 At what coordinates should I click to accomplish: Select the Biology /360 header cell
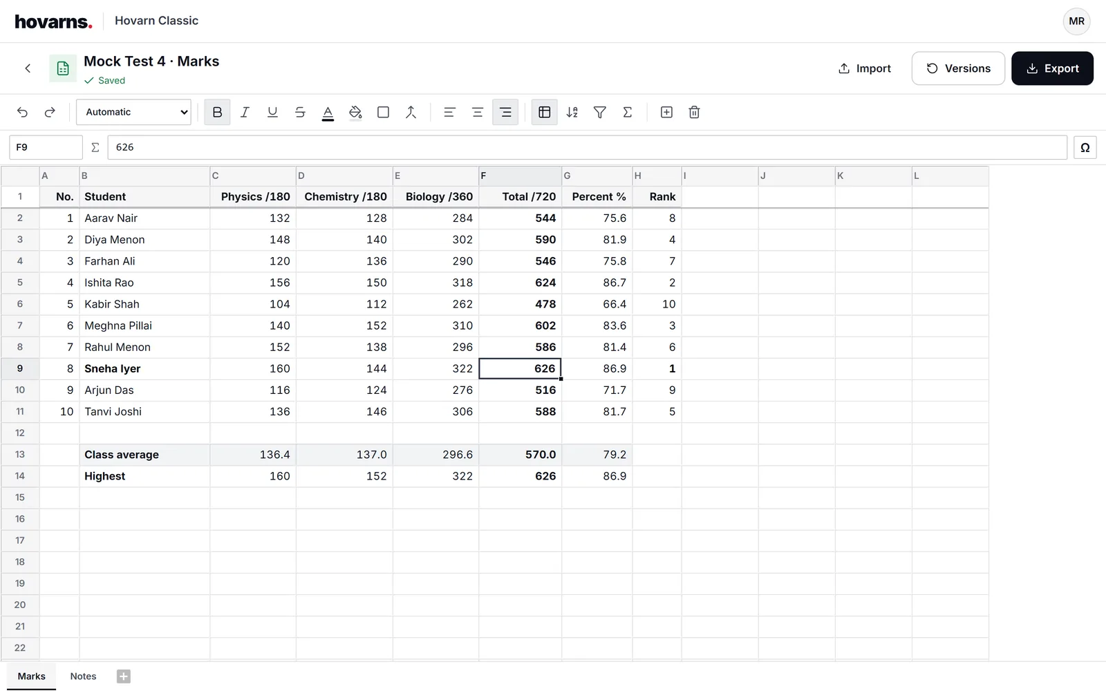pos(435,197)
